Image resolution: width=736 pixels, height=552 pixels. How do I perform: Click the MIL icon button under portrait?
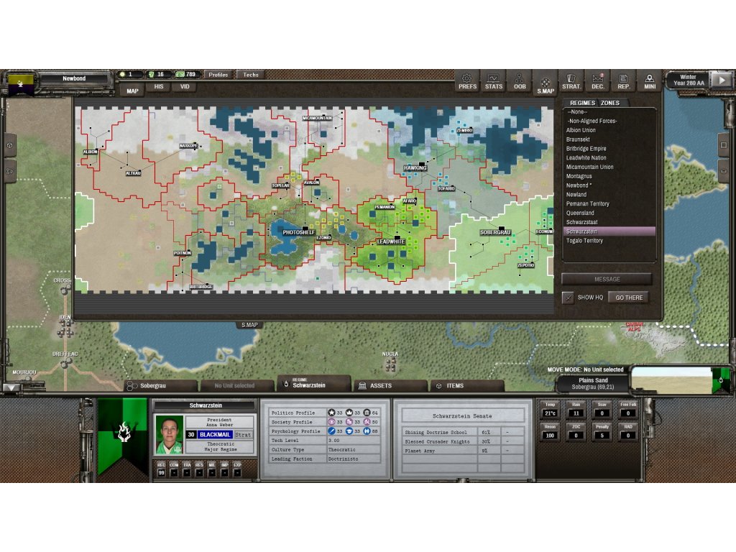pos(212,470)
